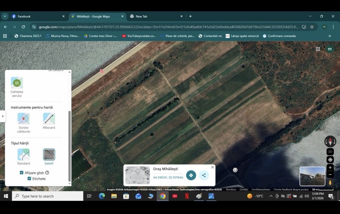Open Chrome profile avatar

(324, 27)
